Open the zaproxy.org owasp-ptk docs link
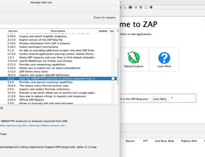 pyautogui.click(x=33, y=125)
